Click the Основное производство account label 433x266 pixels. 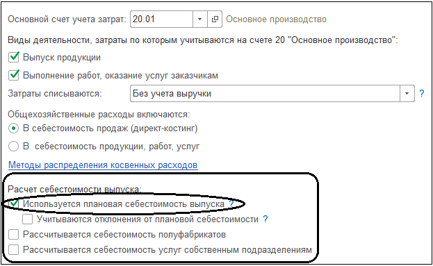tap(276, 19)
